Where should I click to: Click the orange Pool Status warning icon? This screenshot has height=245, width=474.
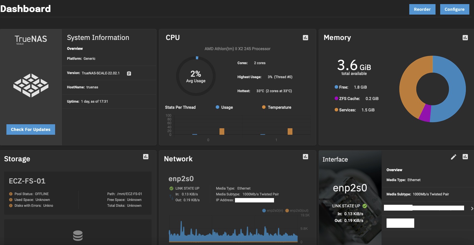(x=11, y=194)
